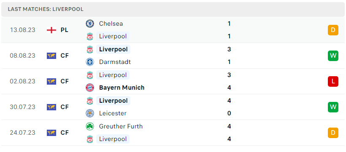Click the Bayern Munich club crest
The height and width of the screenshot is (152, 346).
[90, 88]
